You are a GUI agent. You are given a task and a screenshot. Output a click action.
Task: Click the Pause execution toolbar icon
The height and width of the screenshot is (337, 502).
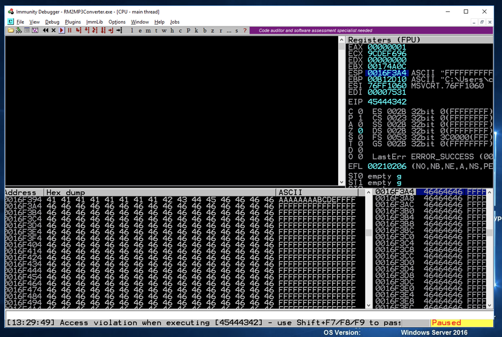tap(70, 31)
